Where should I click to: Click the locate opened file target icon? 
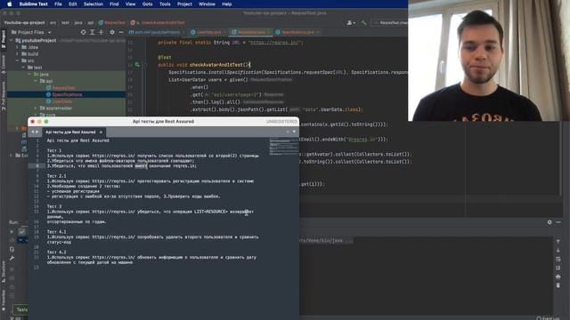(x=83, y=32)
